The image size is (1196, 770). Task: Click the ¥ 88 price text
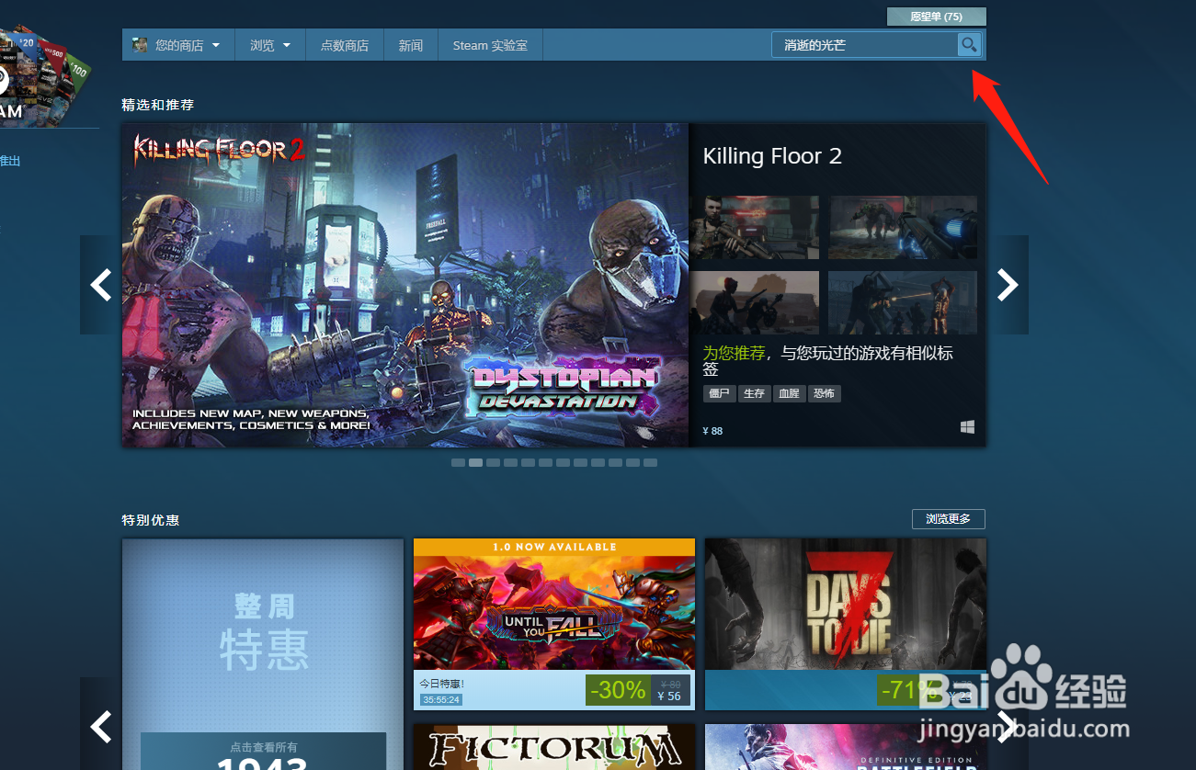(x=712, y=431)
